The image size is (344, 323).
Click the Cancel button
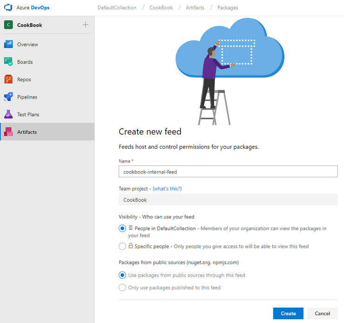(322, 313)
